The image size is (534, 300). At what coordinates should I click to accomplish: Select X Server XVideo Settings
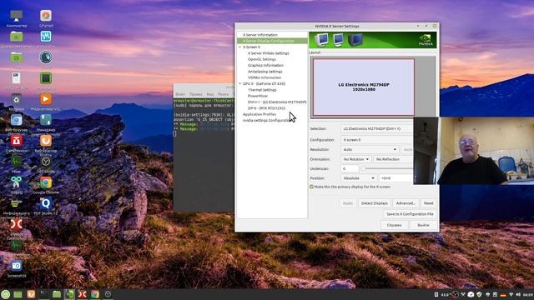pyautogui.click(x=269, y=53)
